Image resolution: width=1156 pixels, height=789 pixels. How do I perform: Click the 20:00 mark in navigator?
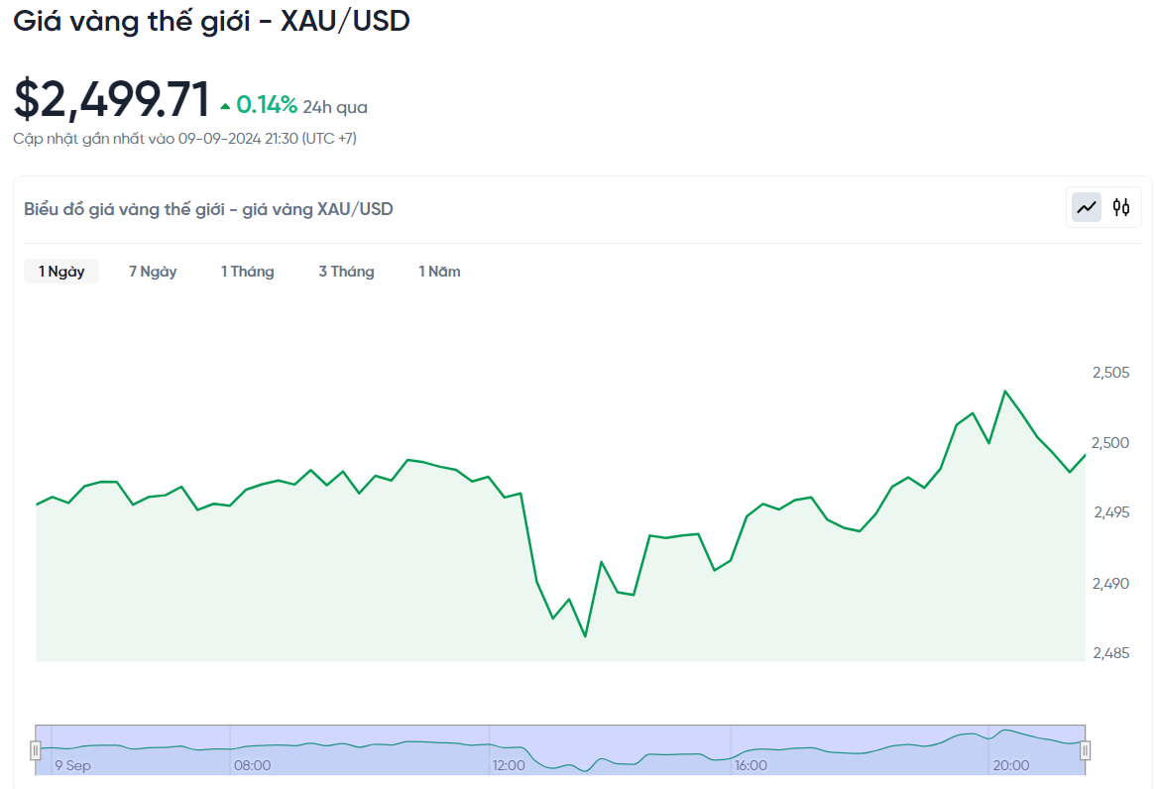click(1010, 765)
